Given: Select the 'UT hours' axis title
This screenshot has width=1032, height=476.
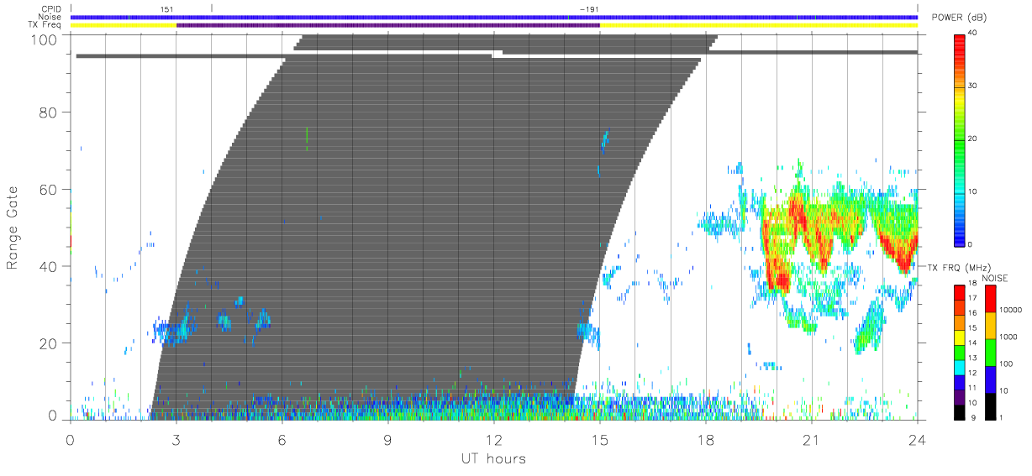Looking at the screenshot, I should pyautogui.click(x=492, y=458).
